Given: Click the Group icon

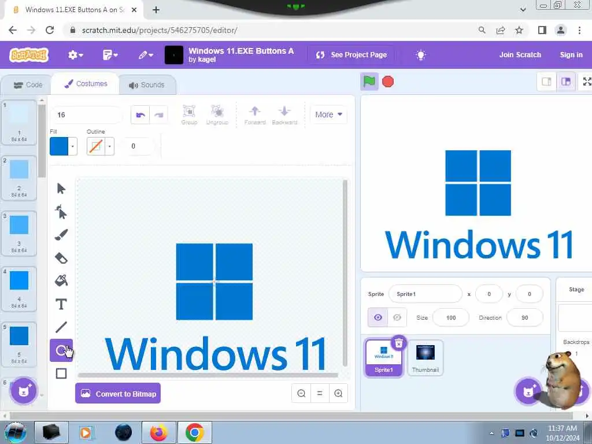Looking at the screenshot, I should pos(189,115).
